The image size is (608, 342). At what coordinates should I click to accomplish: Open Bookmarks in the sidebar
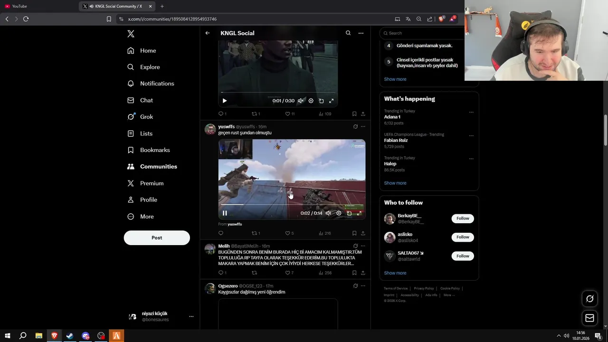149,150
